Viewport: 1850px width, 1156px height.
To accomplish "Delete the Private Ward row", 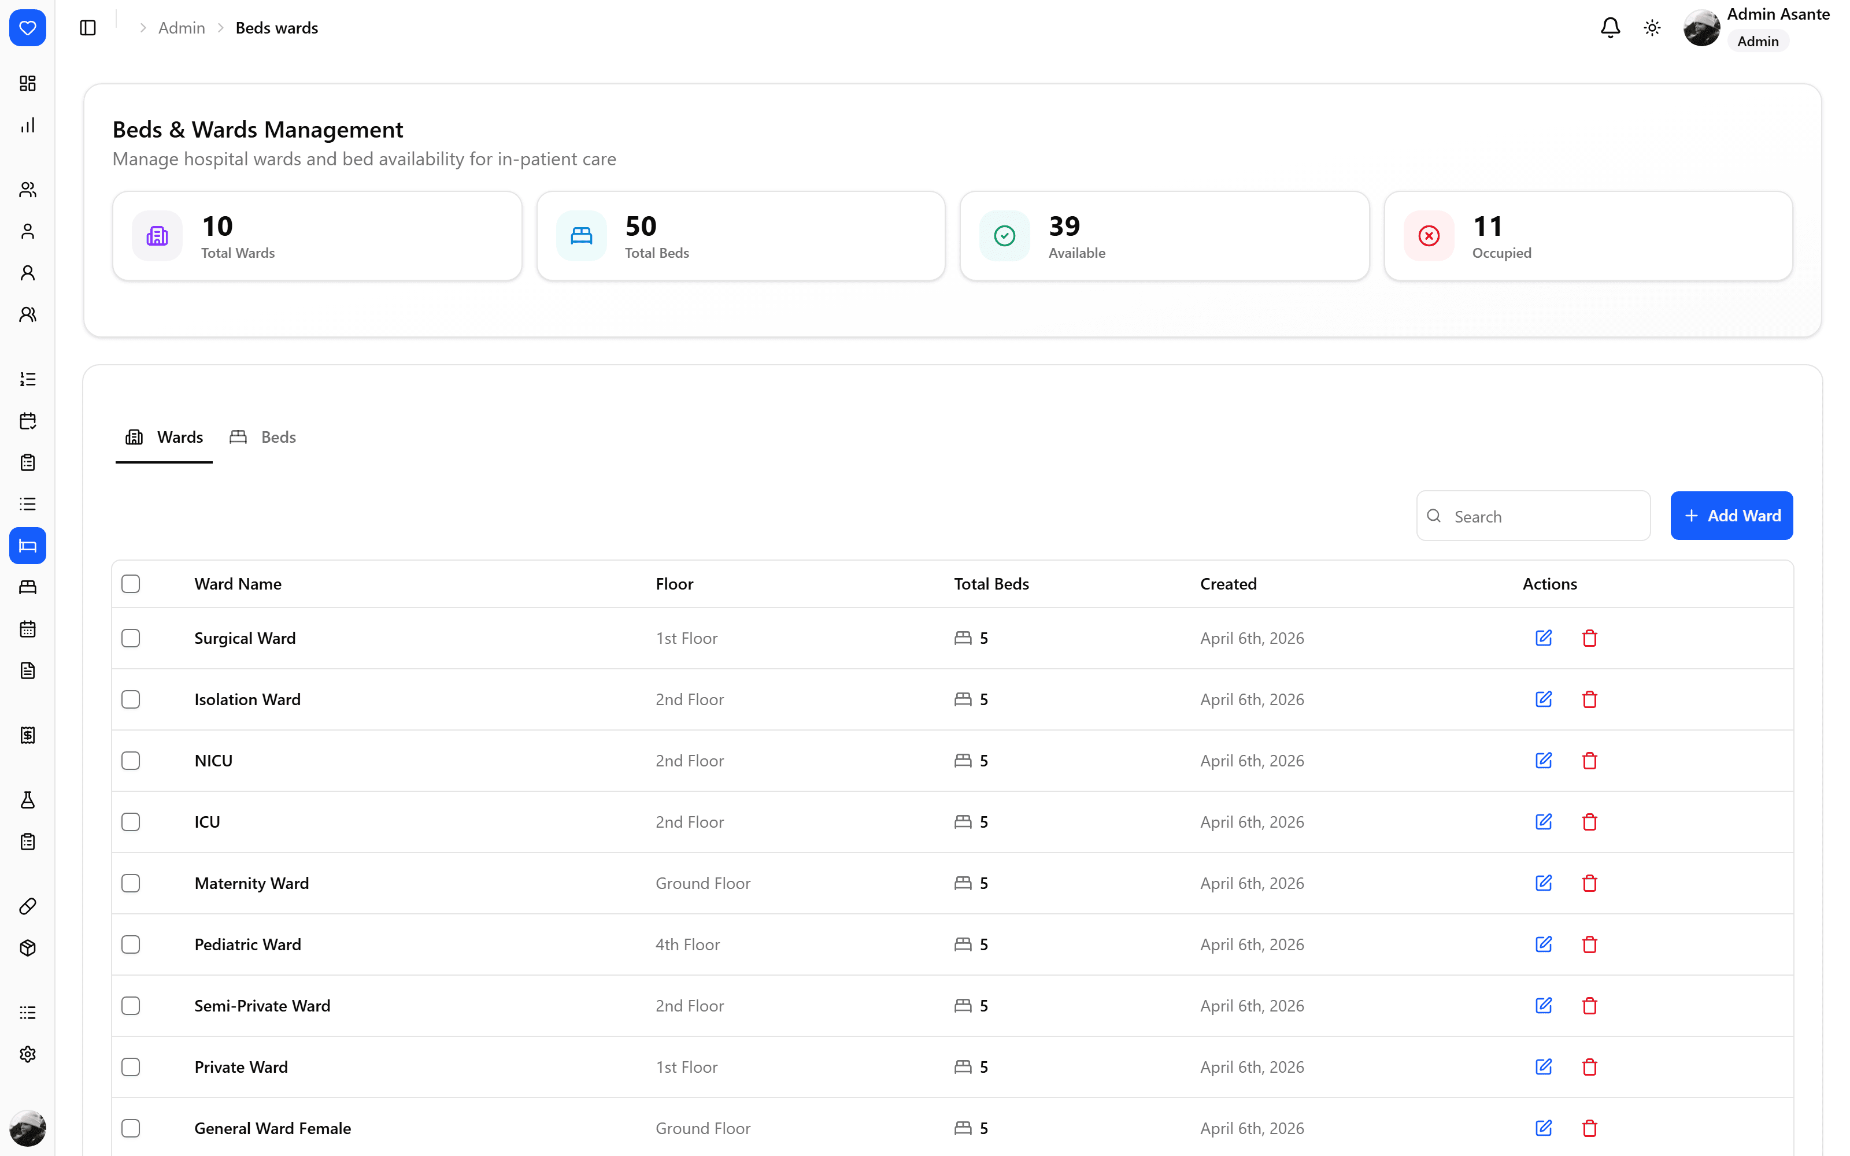I will click(x=1589, y=1068).
